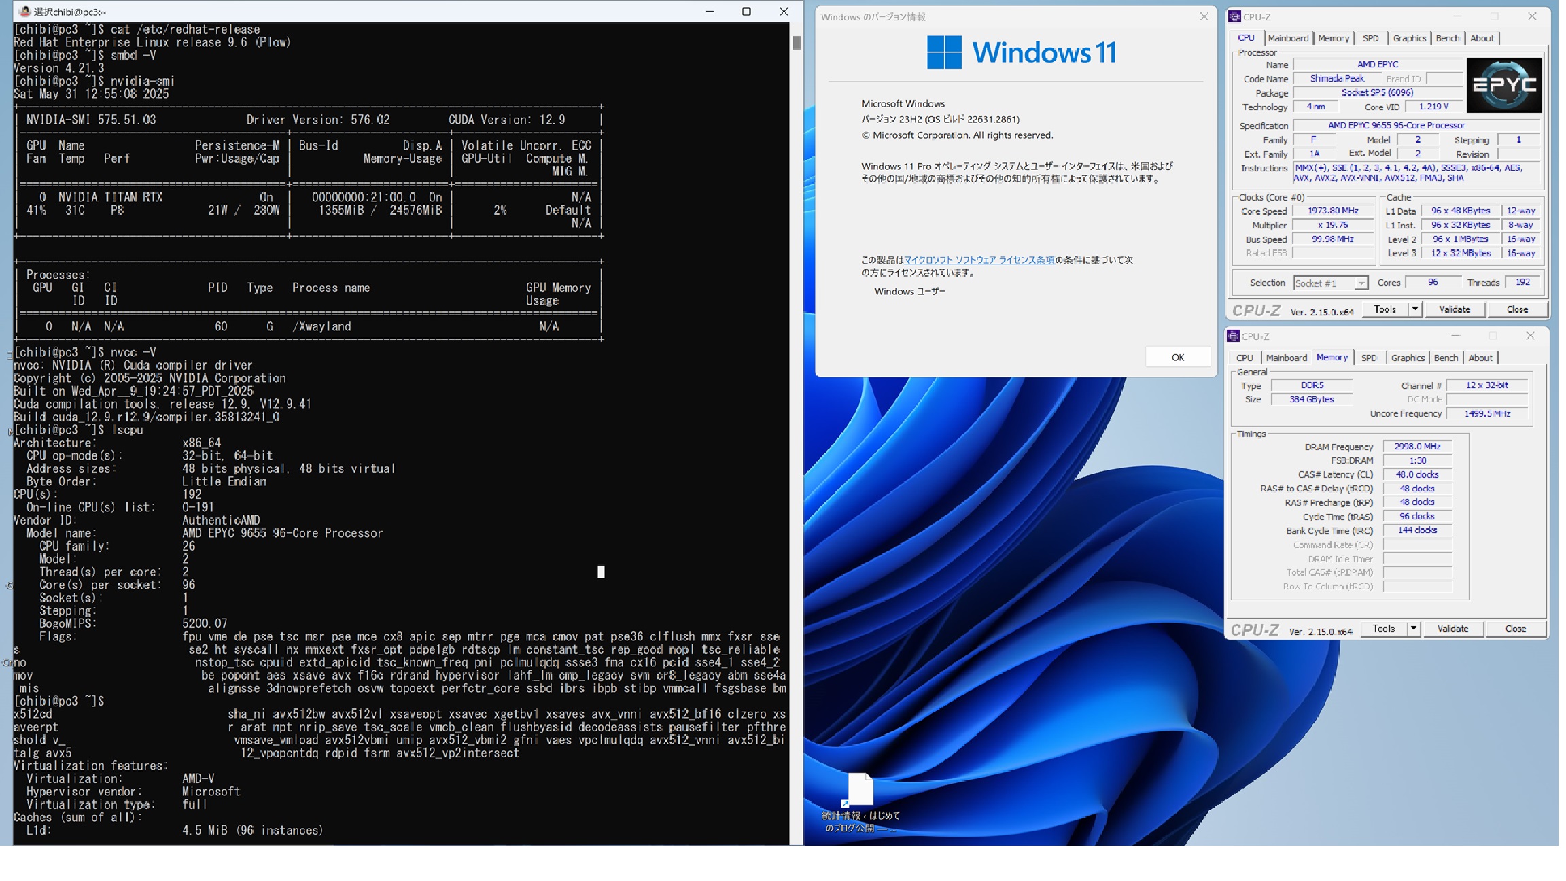The width and height of the screenshot is (1566, 881).
Task: Click the EPYC processor logo image
Action: point(1503,85)
